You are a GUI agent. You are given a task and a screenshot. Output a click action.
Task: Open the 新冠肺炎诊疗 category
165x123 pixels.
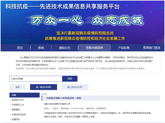pos(18,100)
